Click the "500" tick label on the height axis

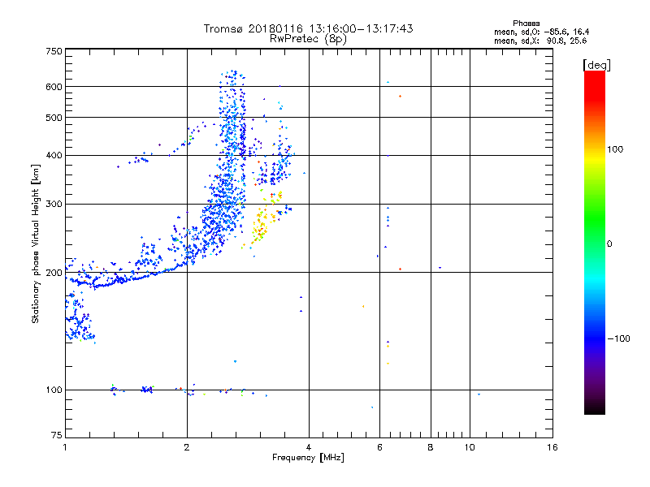point(54,118)
